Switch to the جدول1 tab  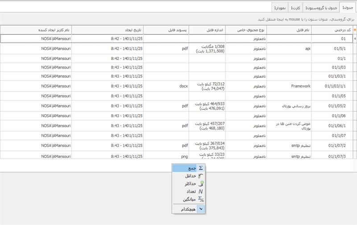[348, 8]
